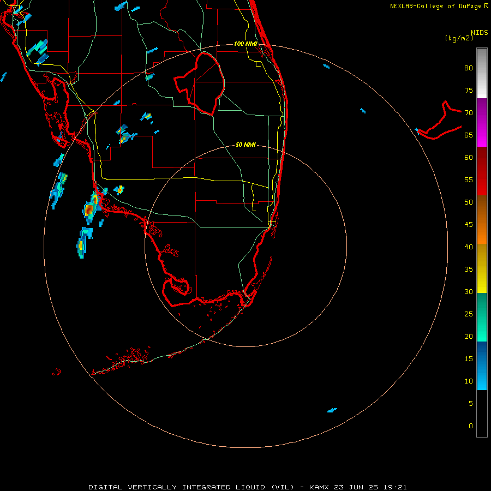Pick the red segment of the color bar
This screenshot has width=491, height=491.
click(x=482, y=171)
